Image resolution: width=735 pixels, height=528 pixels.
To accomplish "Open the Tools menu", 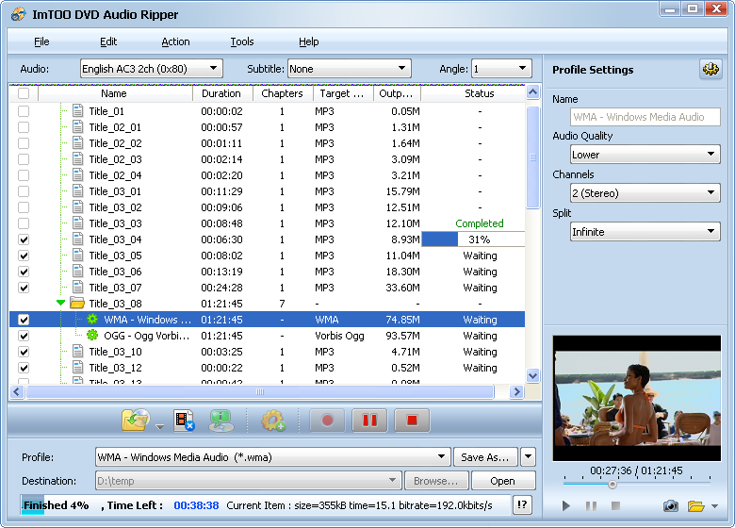I will pyautogui.click(x=242, y=41).
